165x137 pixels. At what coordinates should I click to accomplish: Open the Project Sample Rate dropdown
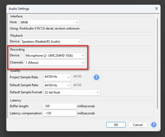point(57,77)
